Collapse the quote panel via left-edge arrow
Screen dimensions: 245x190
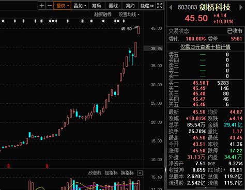coord(165,170)
